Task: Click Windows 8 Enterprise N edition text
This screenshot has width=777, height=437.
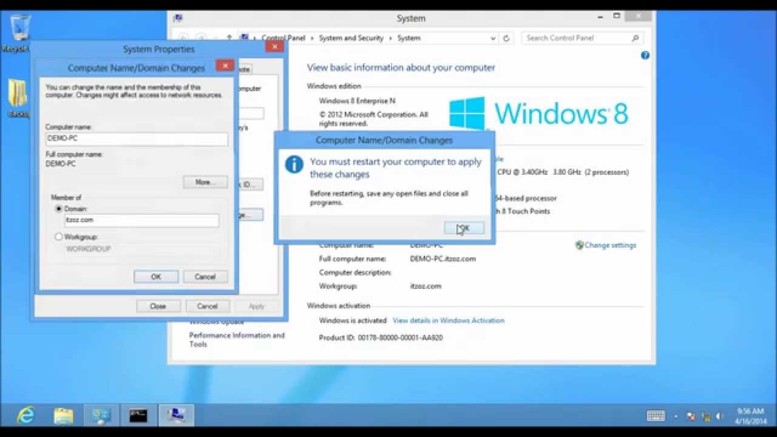Action: coord(357,101)
